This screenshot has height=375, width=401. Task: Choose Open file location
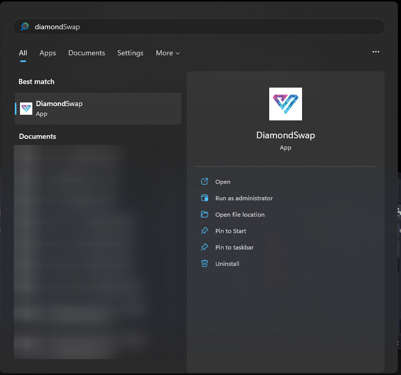(x=239, y=215)
